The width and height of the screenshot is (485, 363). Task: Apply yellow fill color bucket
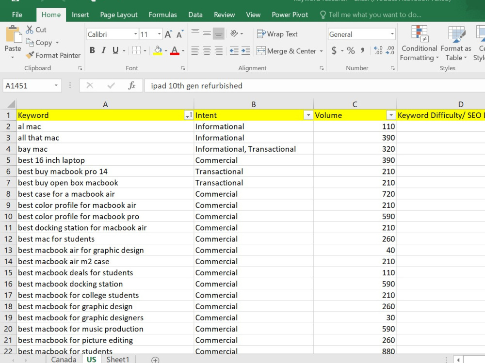[158, 50]
